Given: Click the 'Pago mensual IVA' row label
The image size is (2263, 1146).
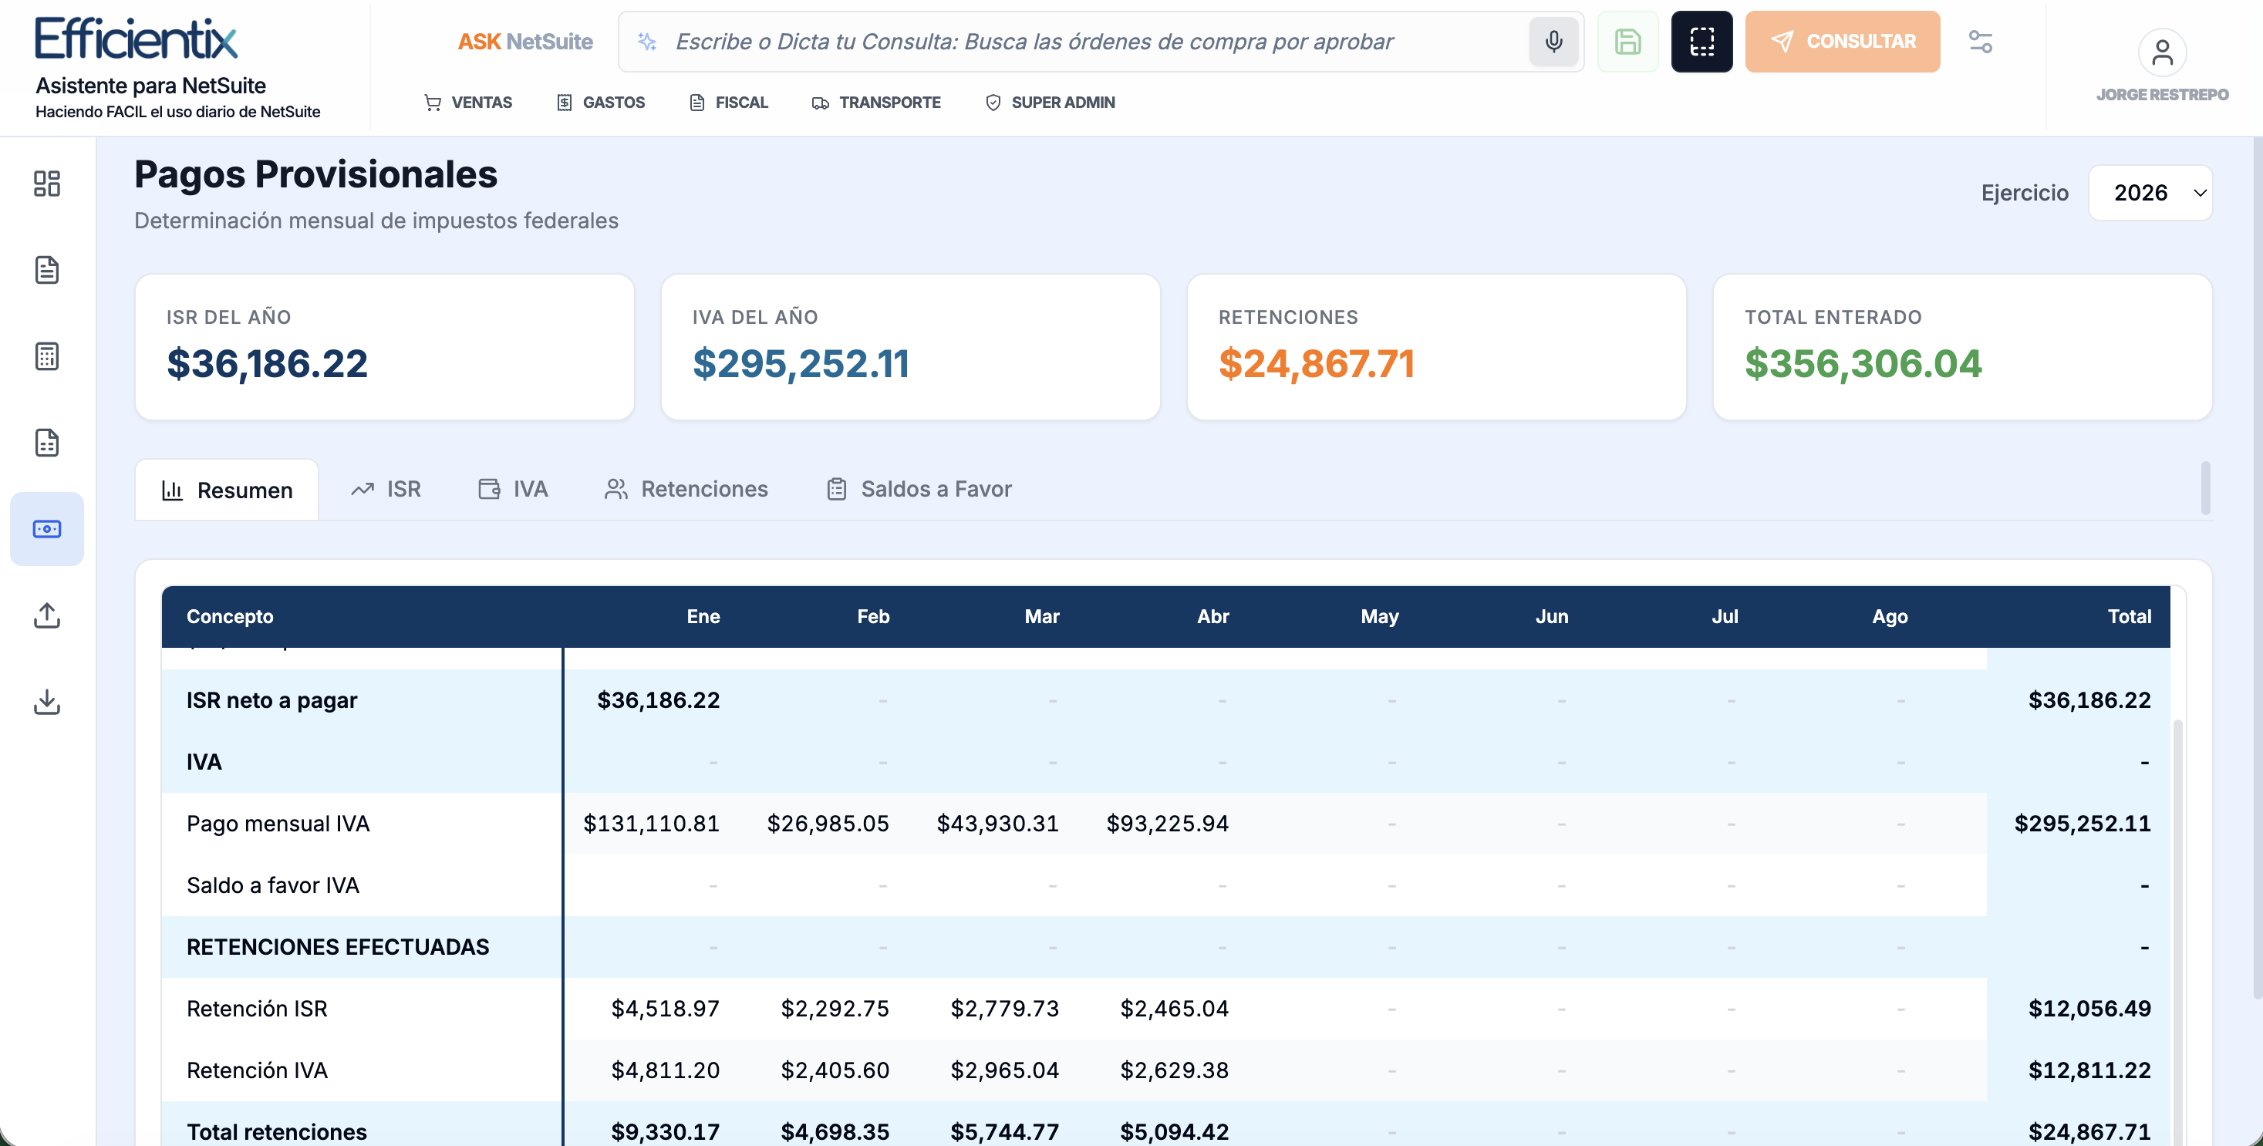Looking at the screenshot, I should pyautogui.click(x=278, y=824).
